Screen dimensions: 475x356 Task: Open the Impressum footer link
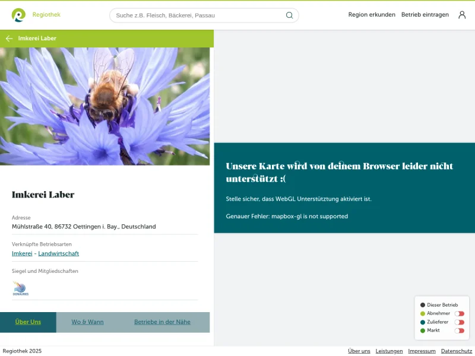click(422, 351)
